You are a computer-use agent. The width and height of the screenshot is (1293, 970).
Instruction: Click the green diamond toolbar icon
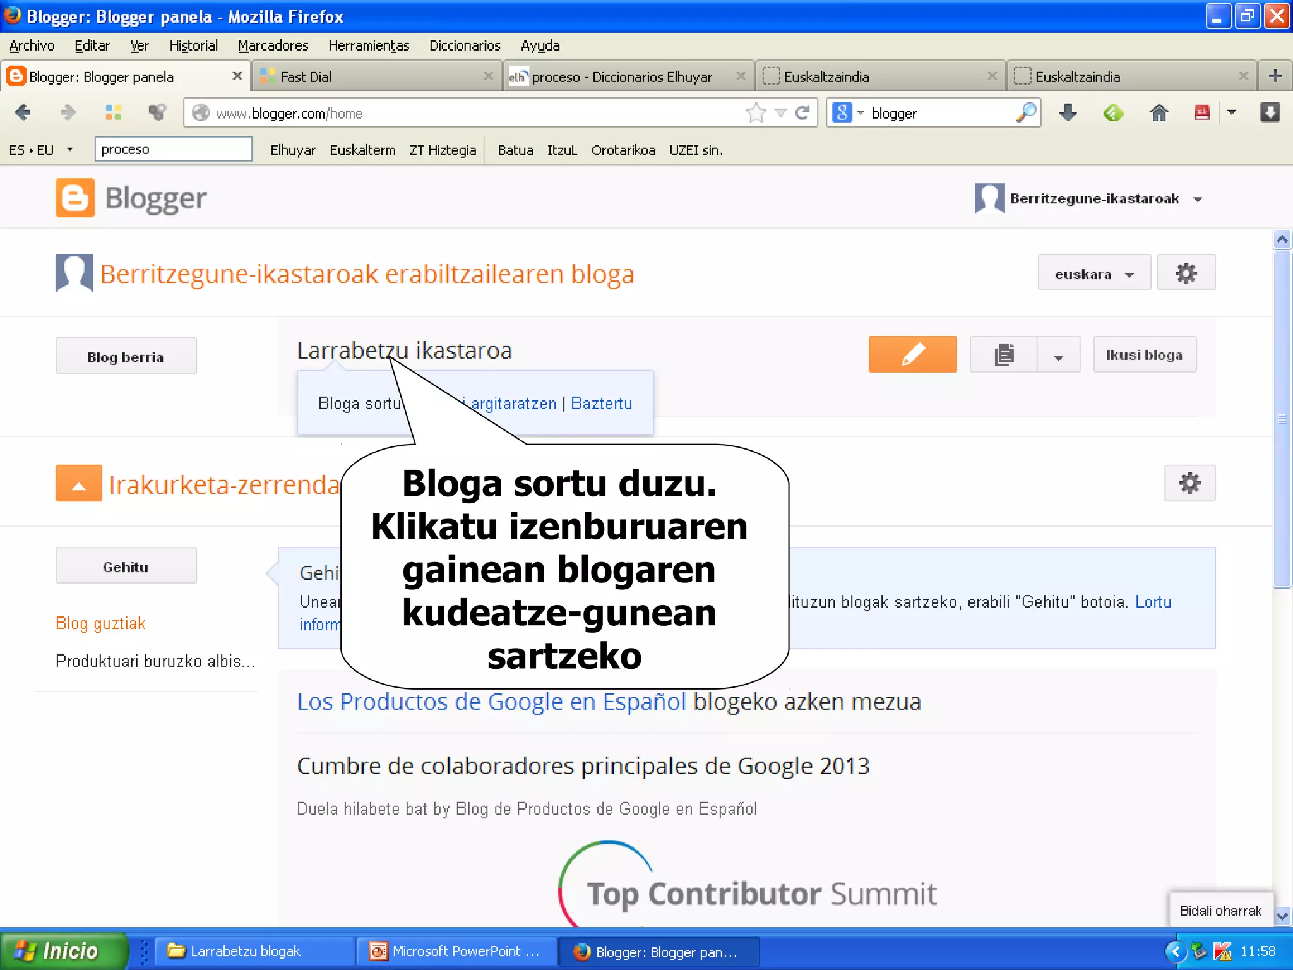click(1113, 113)
